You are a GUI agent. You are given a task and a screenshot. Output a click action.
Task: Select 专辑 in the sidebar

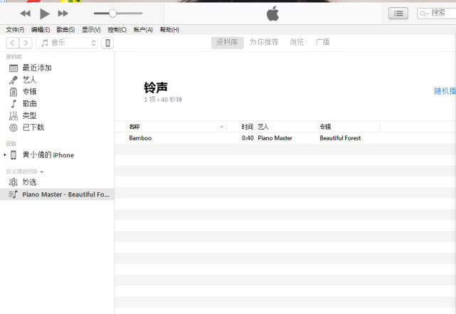(29, 92)
